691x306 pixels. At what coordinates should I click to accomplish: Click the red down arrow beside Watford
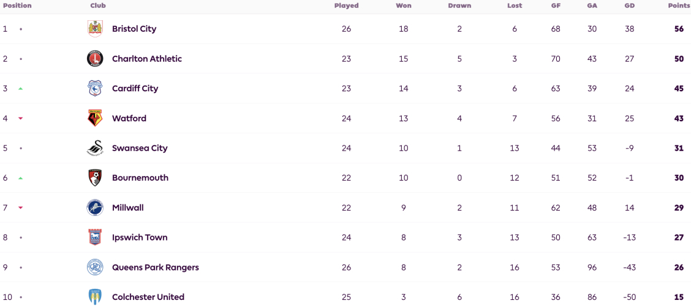20,119
